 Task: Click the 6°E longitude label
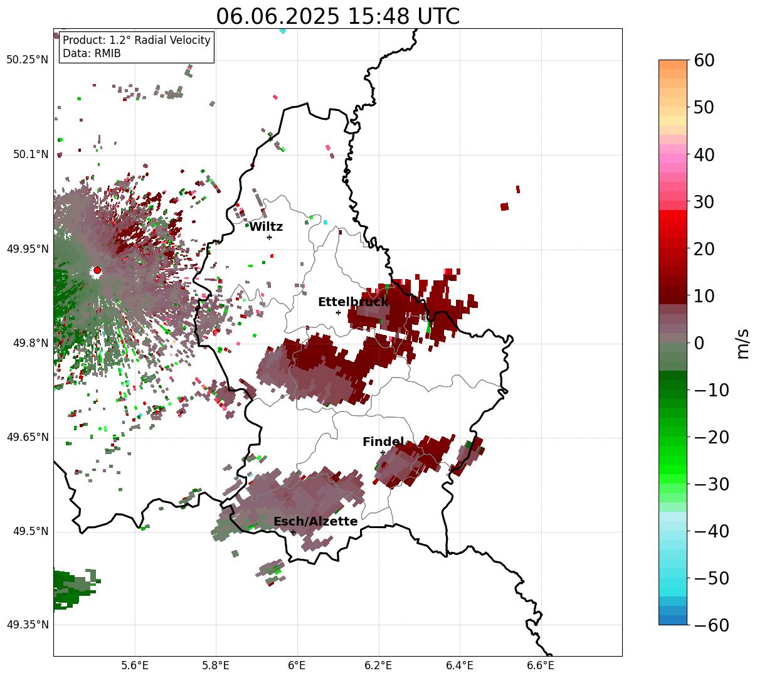pos(297,665)
